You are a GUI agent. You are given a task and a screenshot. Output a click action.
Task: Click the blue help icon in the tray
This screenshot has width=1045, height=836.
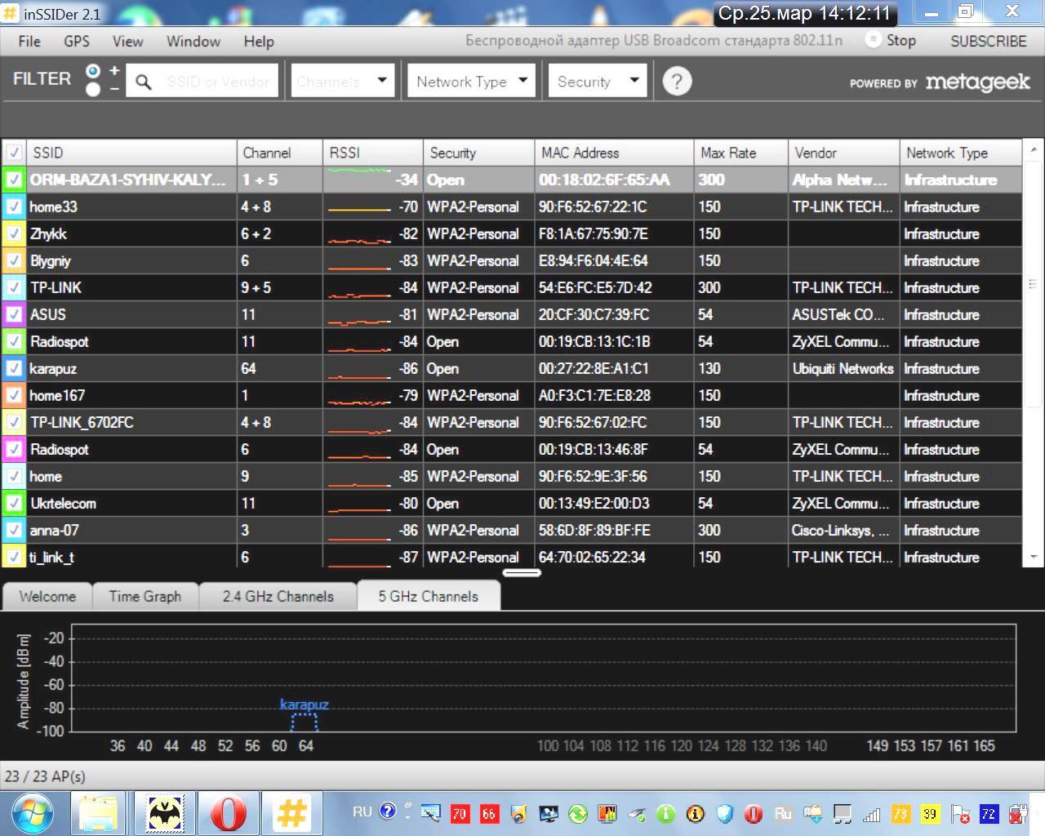(388, 811)
